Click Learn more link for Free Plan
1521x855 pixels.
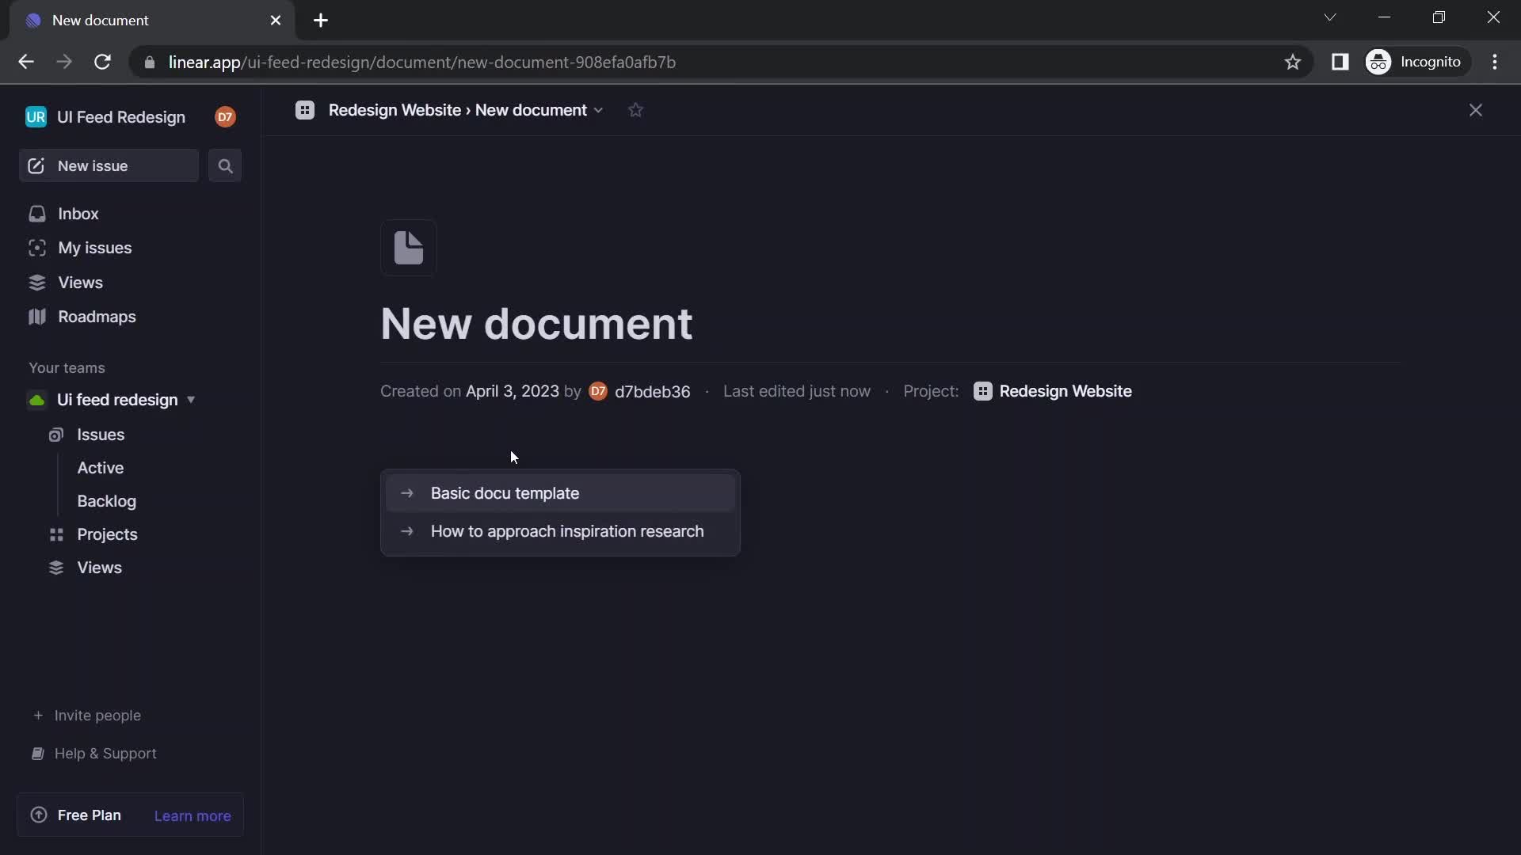point(193,816)
